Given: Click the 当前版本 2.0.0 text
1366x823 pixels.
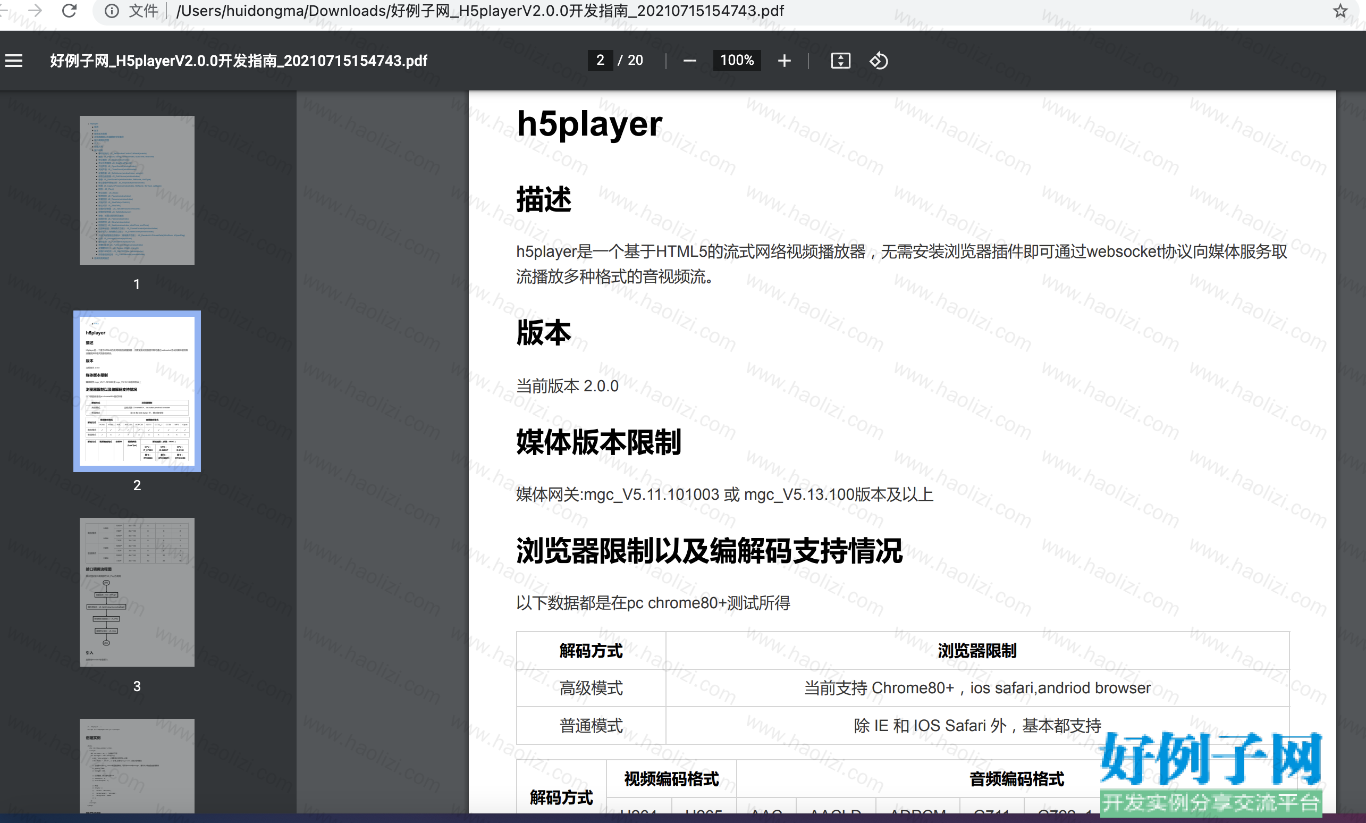Looking at the screenshot, I should pos(567,385).
